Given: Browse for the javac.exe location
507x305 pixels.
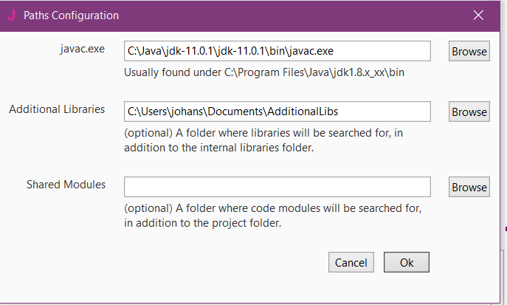Looking at the screenshot, I should click(x=469, y=52).
